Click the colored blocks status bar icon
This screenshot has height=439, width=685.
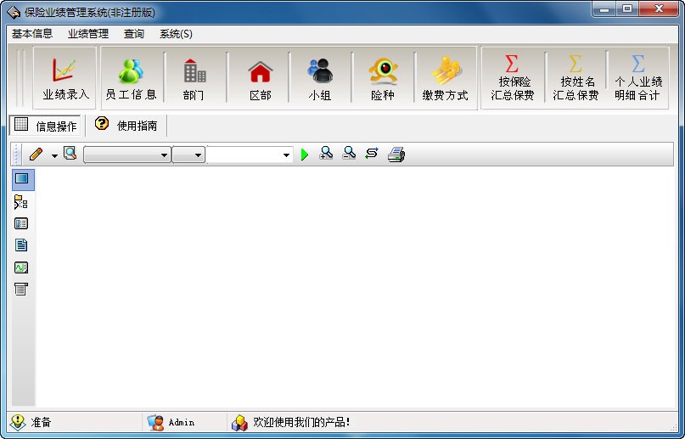pyautogui.click(x=239, y=422)
